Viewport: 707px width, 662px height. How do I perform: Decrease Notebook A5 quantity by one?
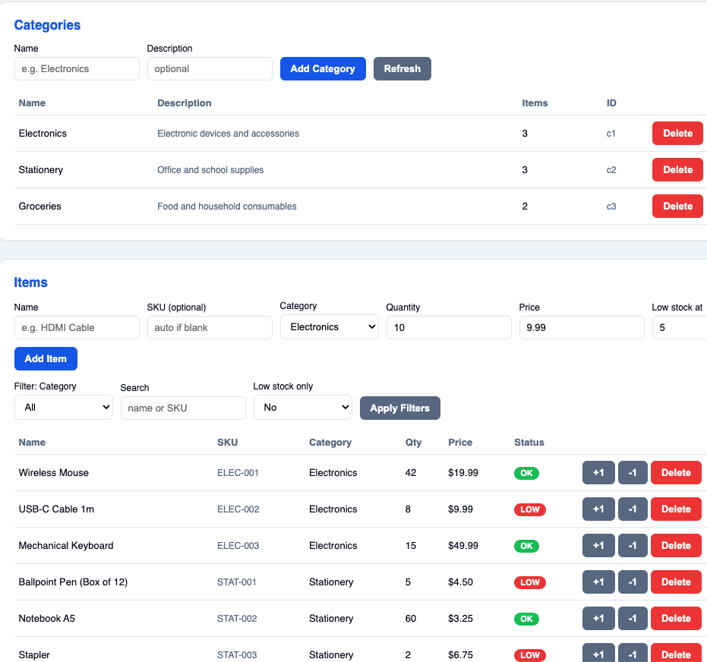point(633,619)
